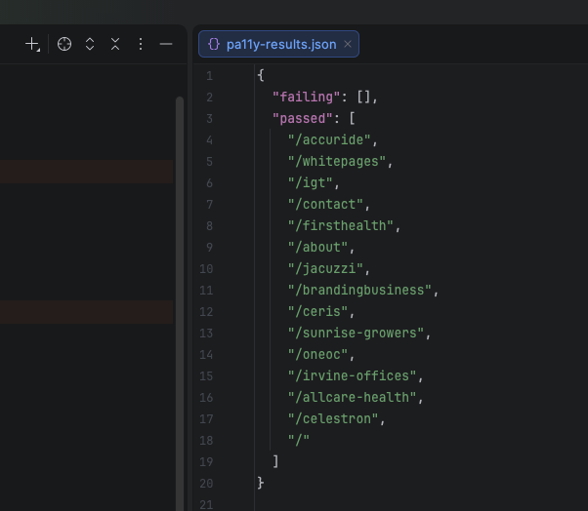The width and height of the screenshot is (588, 511).
Task: Switch to pa11y-results.json tab
Action: (278, 44)
